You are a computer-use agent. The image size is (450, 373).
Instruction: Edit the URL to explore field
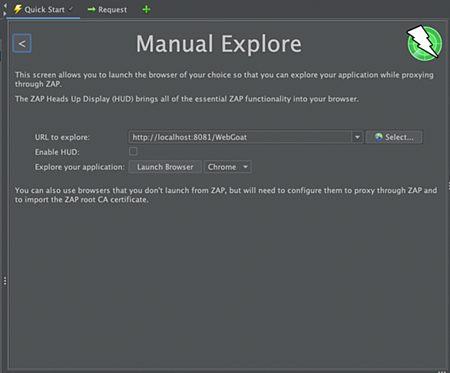tap(240, 137)
